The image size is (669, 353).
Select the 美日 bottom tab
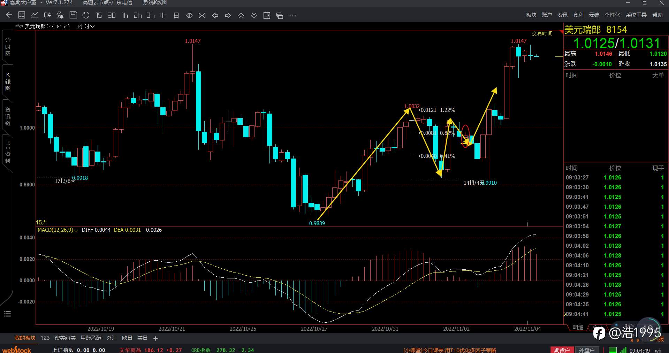click(x=142, y=338)
